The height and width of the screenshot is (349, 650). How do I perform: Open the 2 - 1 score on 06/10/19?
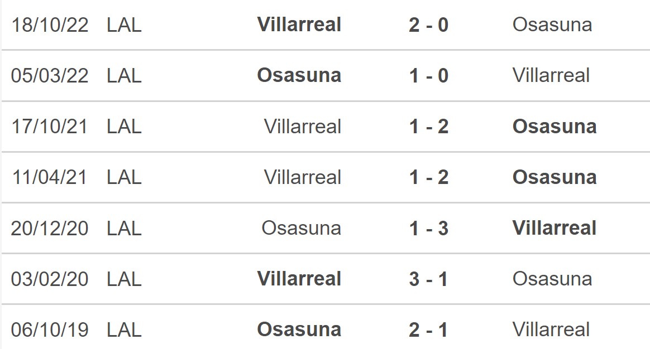click(x=429, y=330)
